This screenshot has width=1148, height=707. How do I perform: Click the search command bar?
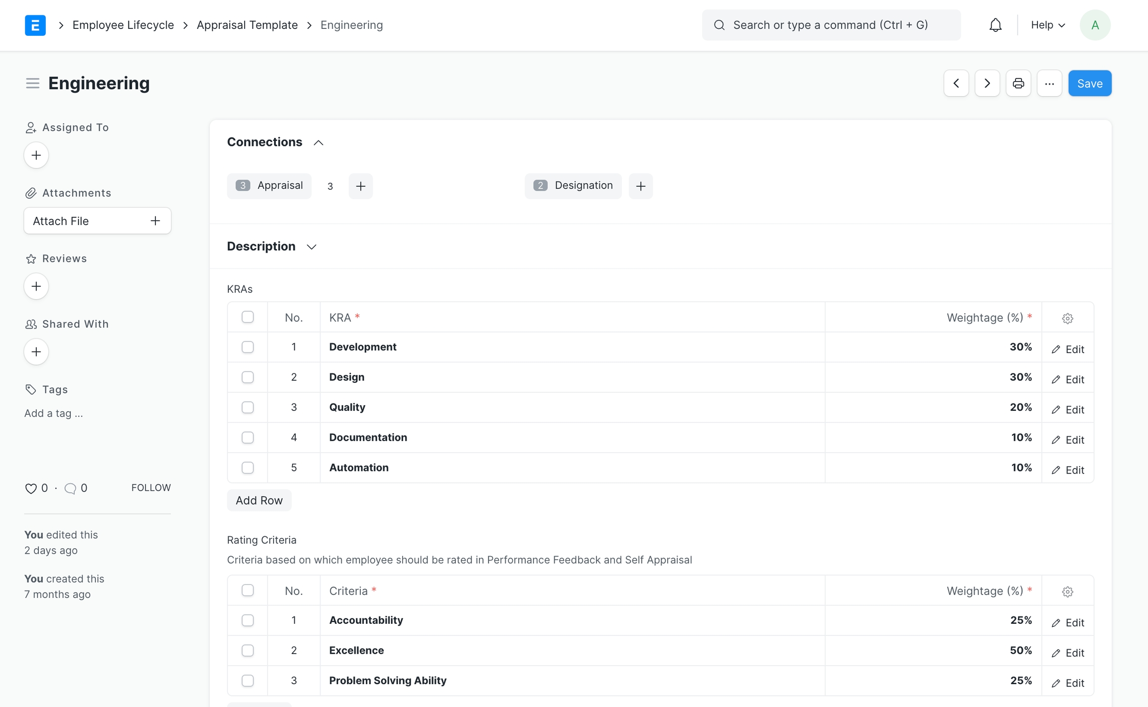(831, 25)
